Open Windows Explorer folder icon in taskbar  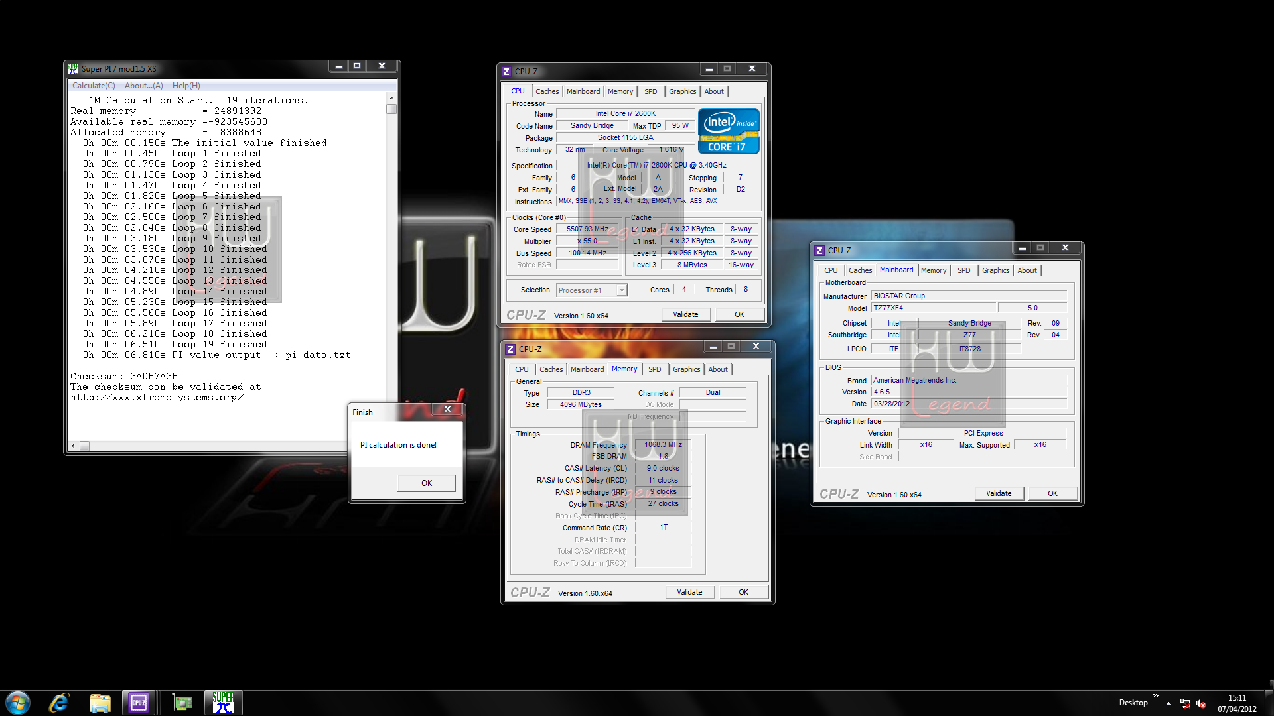[100, 703]
